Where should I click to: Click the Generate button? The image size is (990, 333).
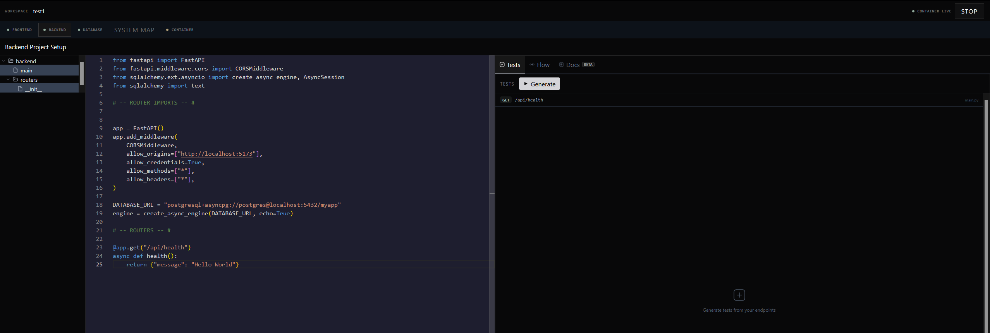click(539, 84)
